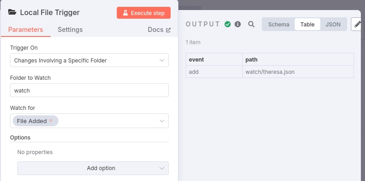Switch to the Settings tab
This screenshot has width=365, height=181.
tap(70, 30)
